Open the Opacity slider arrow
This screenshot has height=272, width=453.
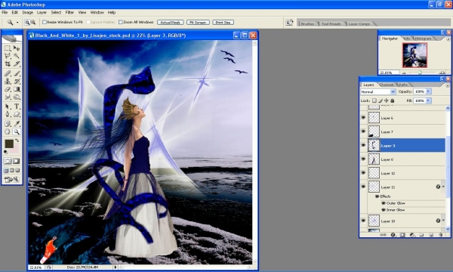tap(428, 91)
